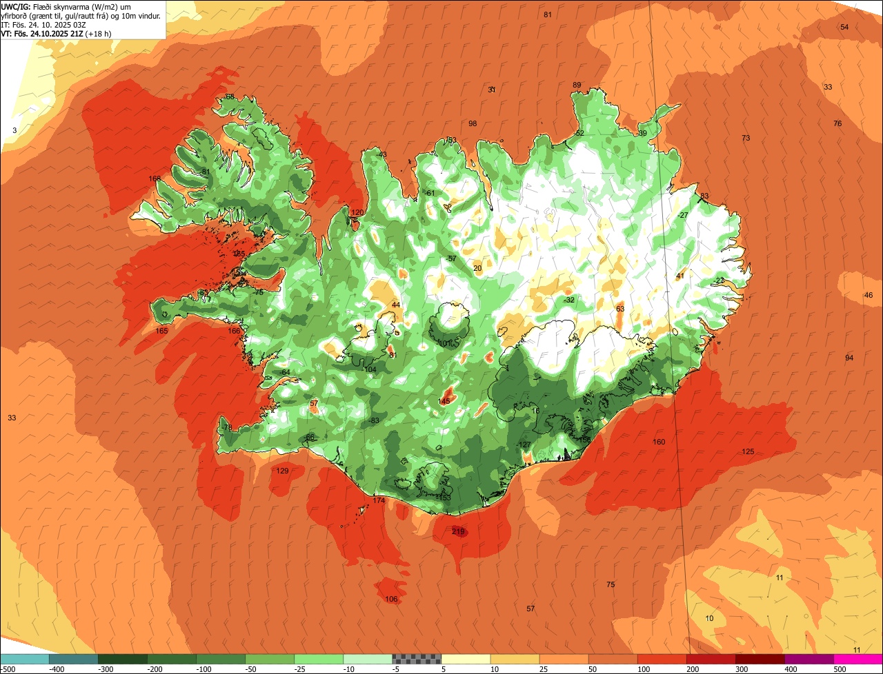This screenshot has height=674, width=883.
Task: Click the 73 value in the northeast sea
Action: coord(746,138)
